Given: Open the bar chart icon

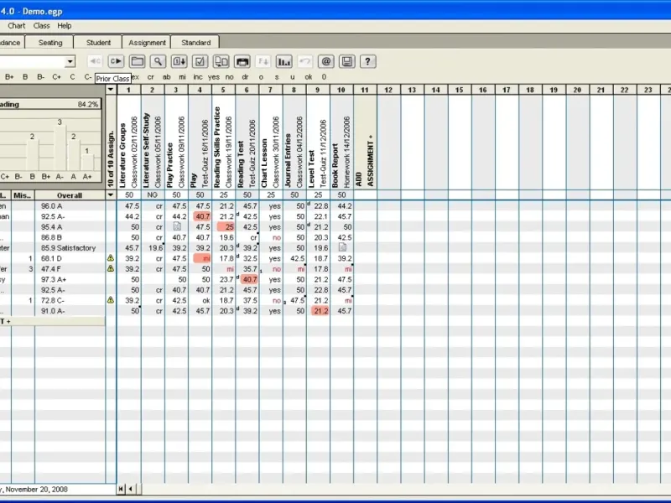Looking at the screenshot, I should tap(283, 61).
